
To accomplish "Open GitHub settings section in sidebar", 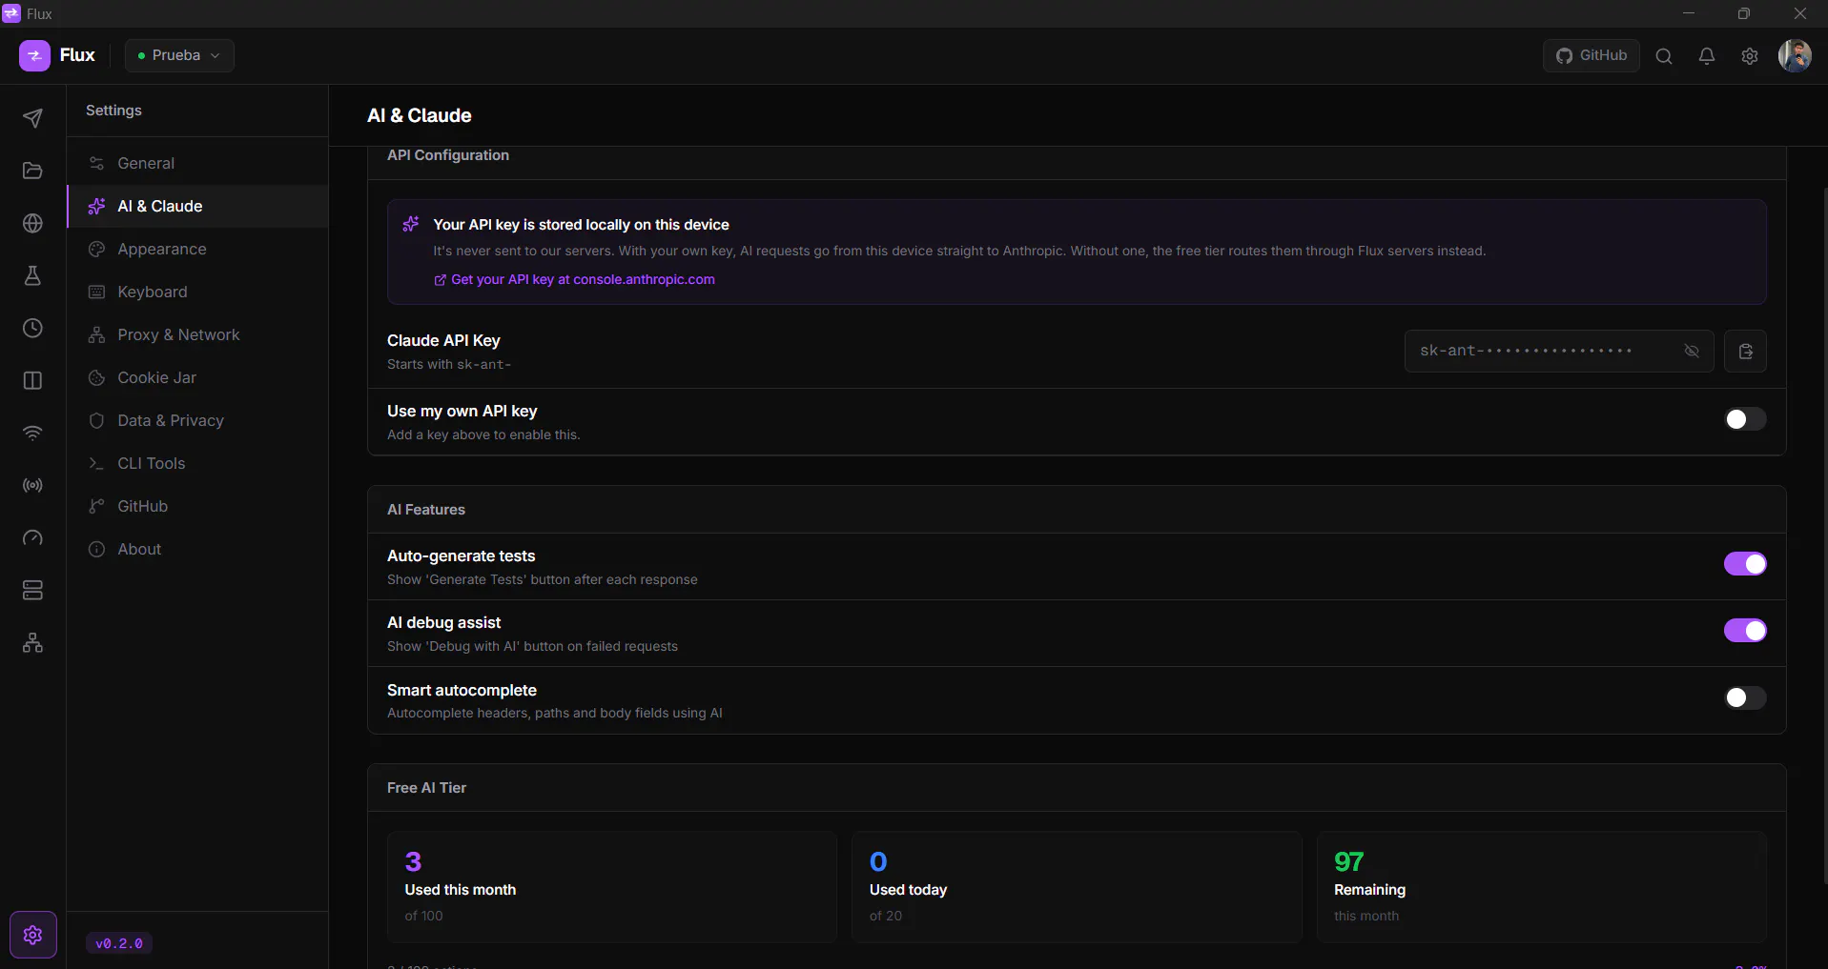I will coord(197,506).
